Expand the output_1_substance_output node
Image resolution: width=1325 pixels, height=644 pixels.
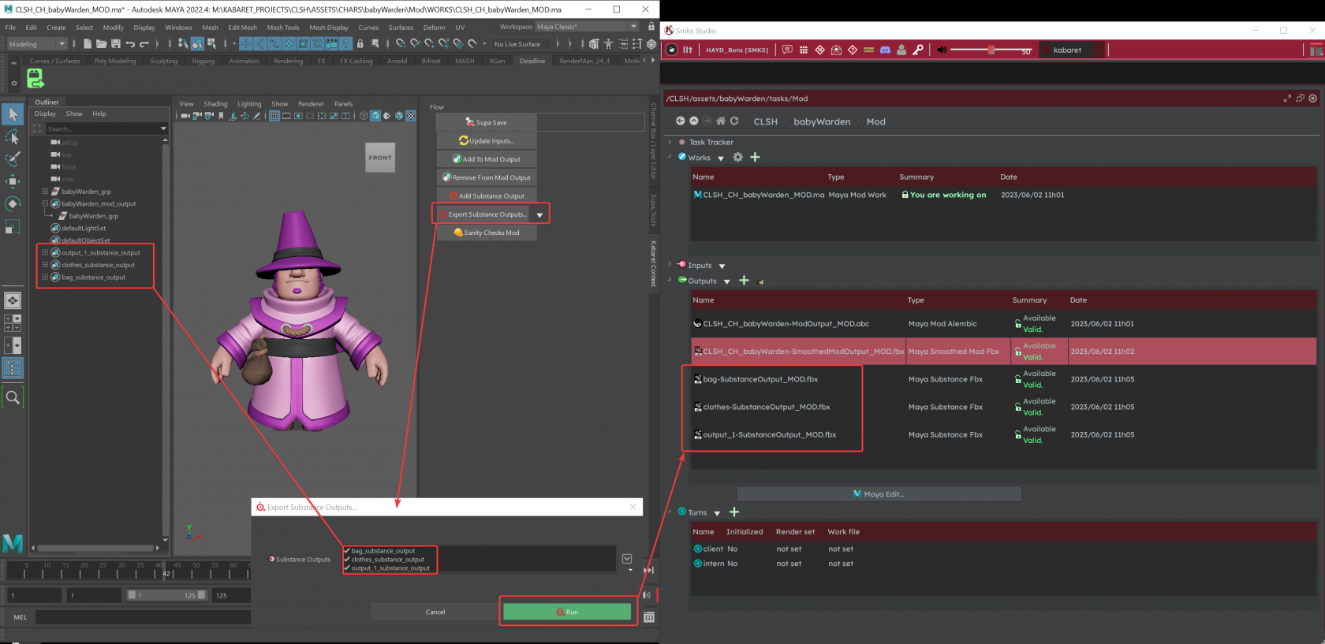[x=45, y=253]
